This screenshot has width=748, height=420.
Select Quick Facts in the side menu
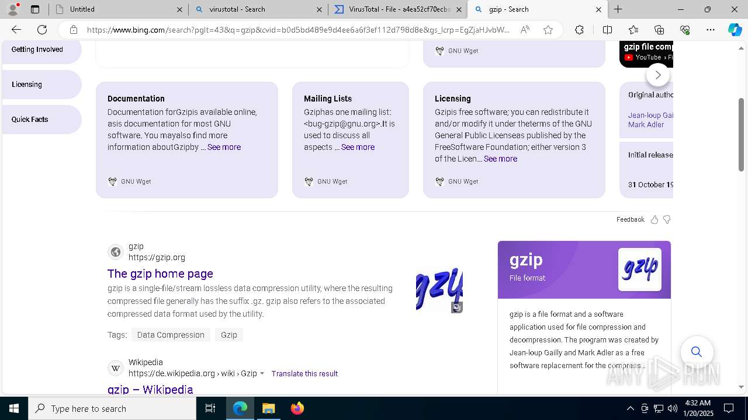point(41,120)
